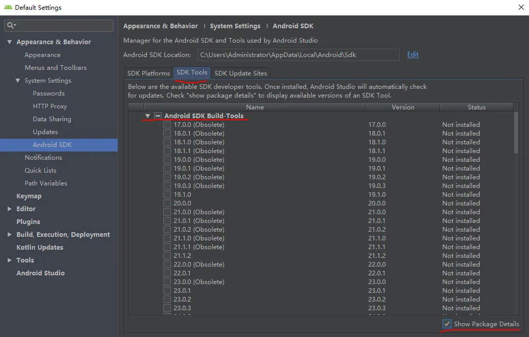
Task: Select Android SDK in the sidebar
Action: [59, 145]
